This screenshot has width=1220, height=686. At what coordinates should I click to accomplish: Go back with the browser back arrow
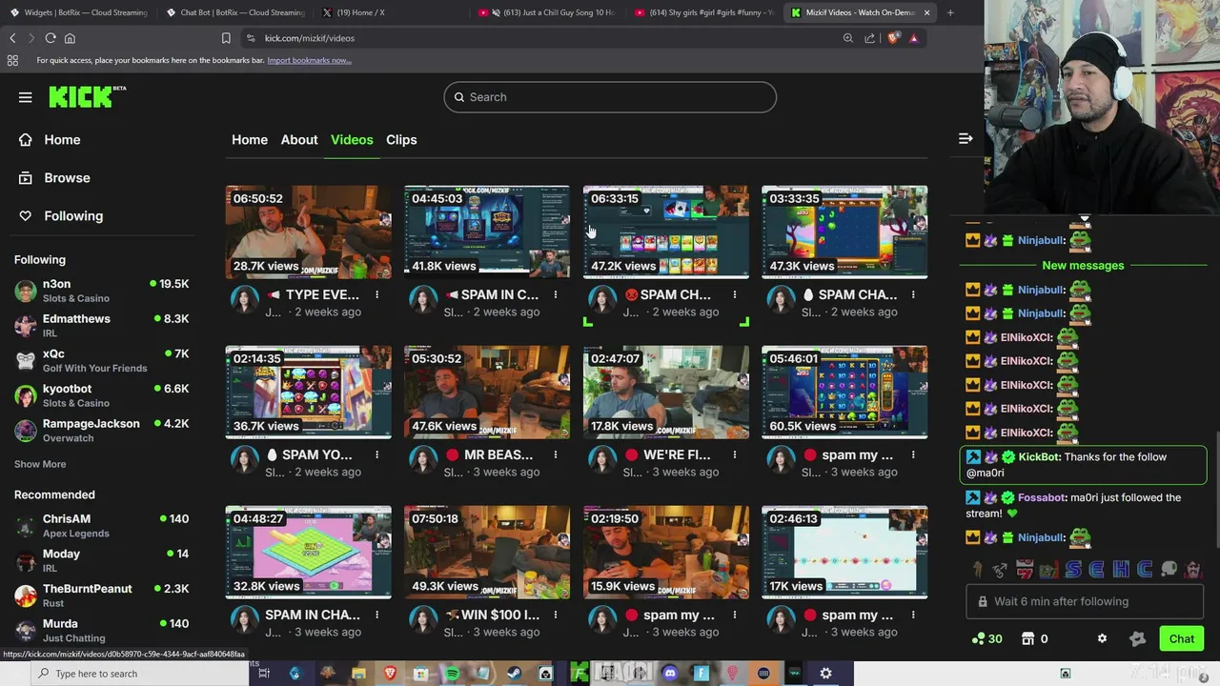pos(12,38)
